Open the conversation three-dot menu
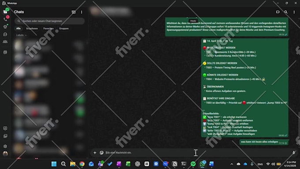The height and width of the screenshot is (169, 300). 294,12
